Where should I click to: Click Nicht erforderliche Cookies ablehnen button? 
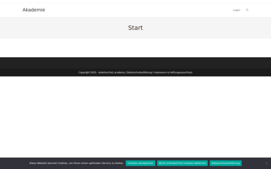click(182, 163)
